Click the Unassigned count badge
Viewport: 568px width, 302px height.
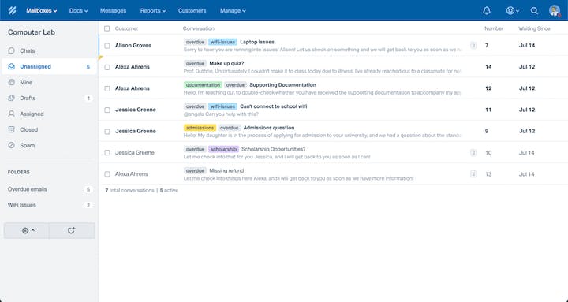[88, 66]
